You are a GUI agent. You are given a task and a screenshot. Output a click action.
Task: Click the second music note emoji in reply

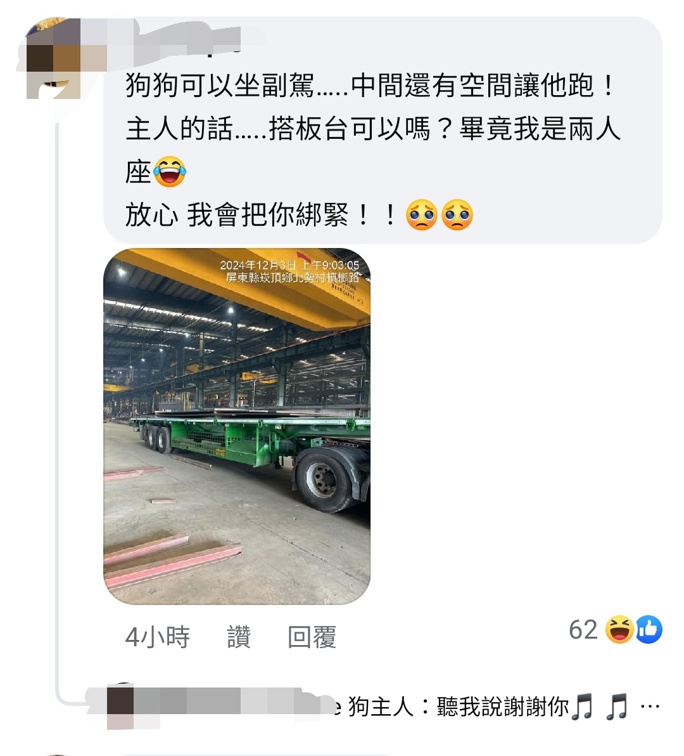(617, 707)
